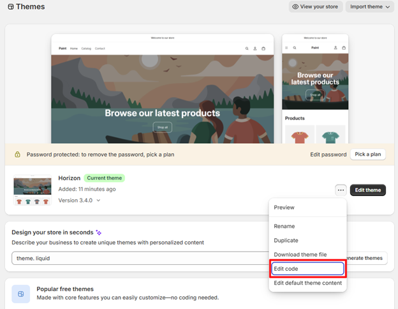This screenshot has height=309, width=398.
Task: Select Duplicate from the theme menu
Action: click(286, 241)
